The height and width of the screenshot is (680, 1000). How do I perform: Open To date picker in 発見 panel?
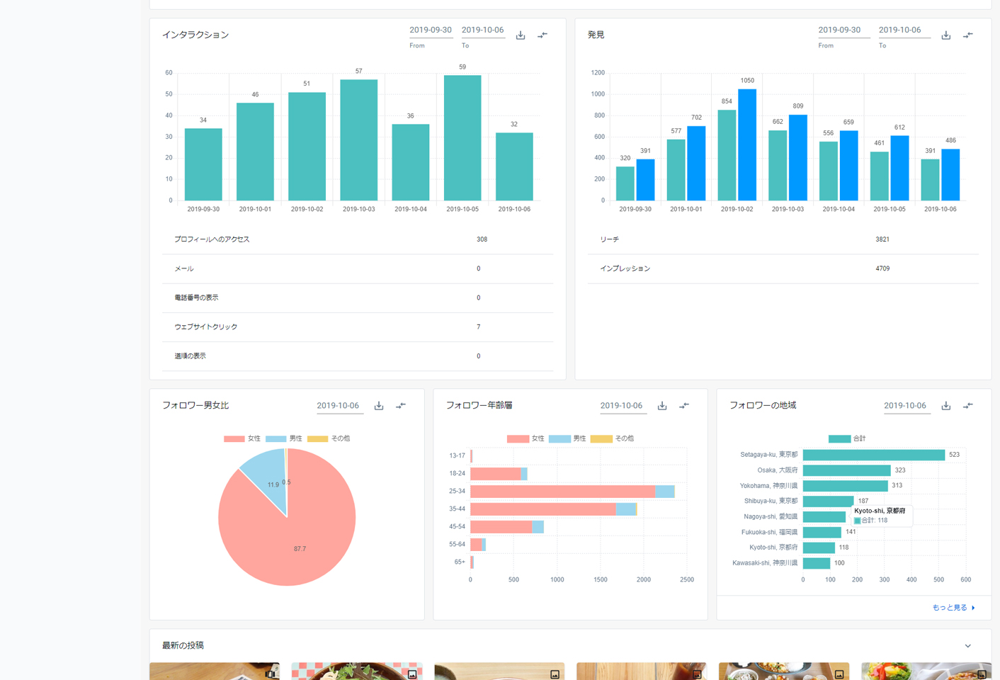coord(899,30)
